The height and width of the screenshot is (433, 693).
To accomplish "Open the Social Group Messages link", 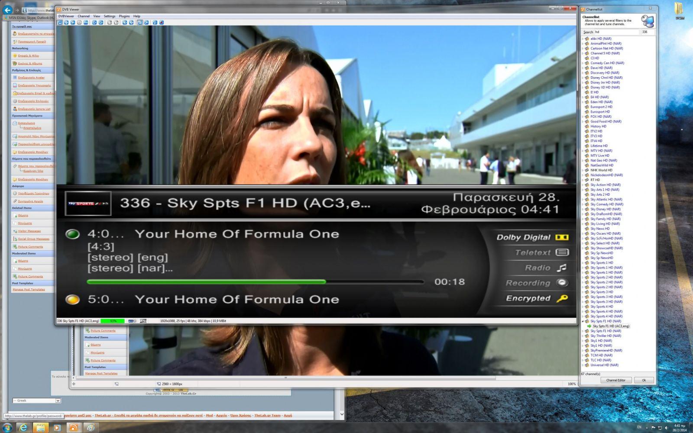I will (x=34, y=239).
